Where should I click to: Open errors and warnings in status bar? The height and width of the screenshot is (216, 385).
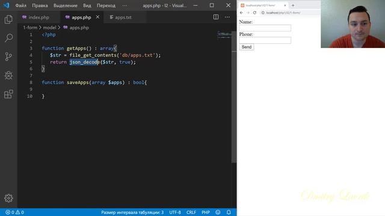[14, 212]
